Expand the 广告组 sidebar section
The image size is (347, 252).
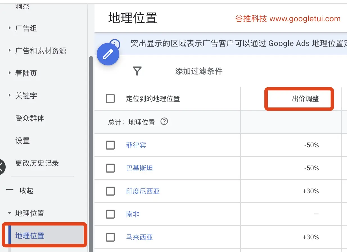[x=10, y=28]
